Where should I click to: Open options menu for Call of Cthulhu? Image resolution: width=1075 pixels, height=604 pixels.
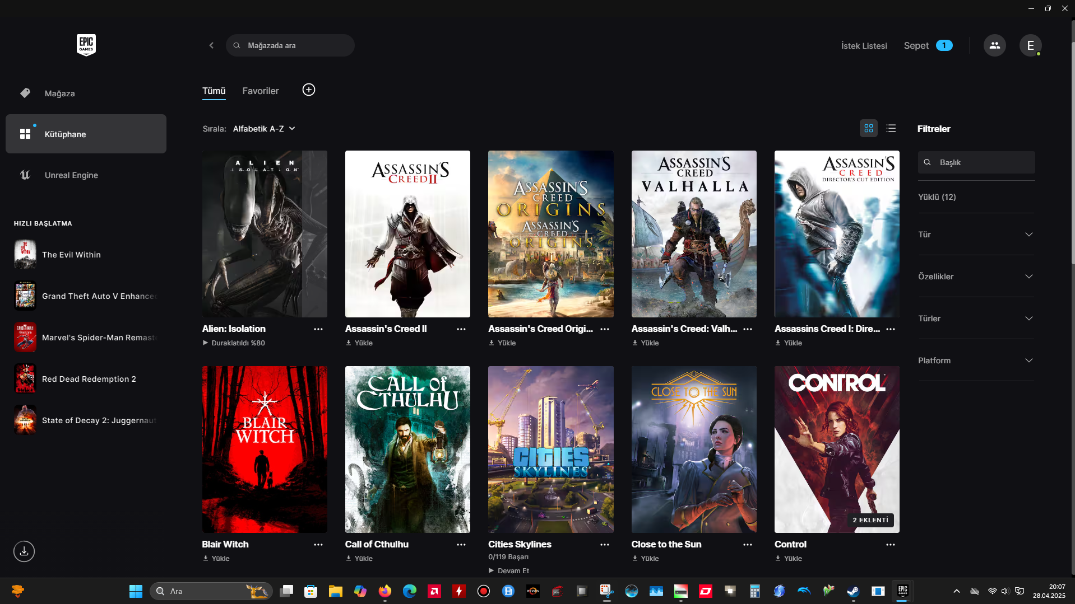(461, 545)
